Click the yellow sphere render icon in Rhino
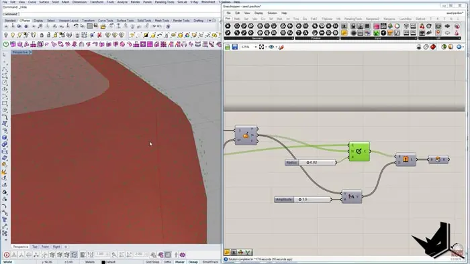Image resolution: width=470 pixels, height=264 pixels. pos(180,36)
